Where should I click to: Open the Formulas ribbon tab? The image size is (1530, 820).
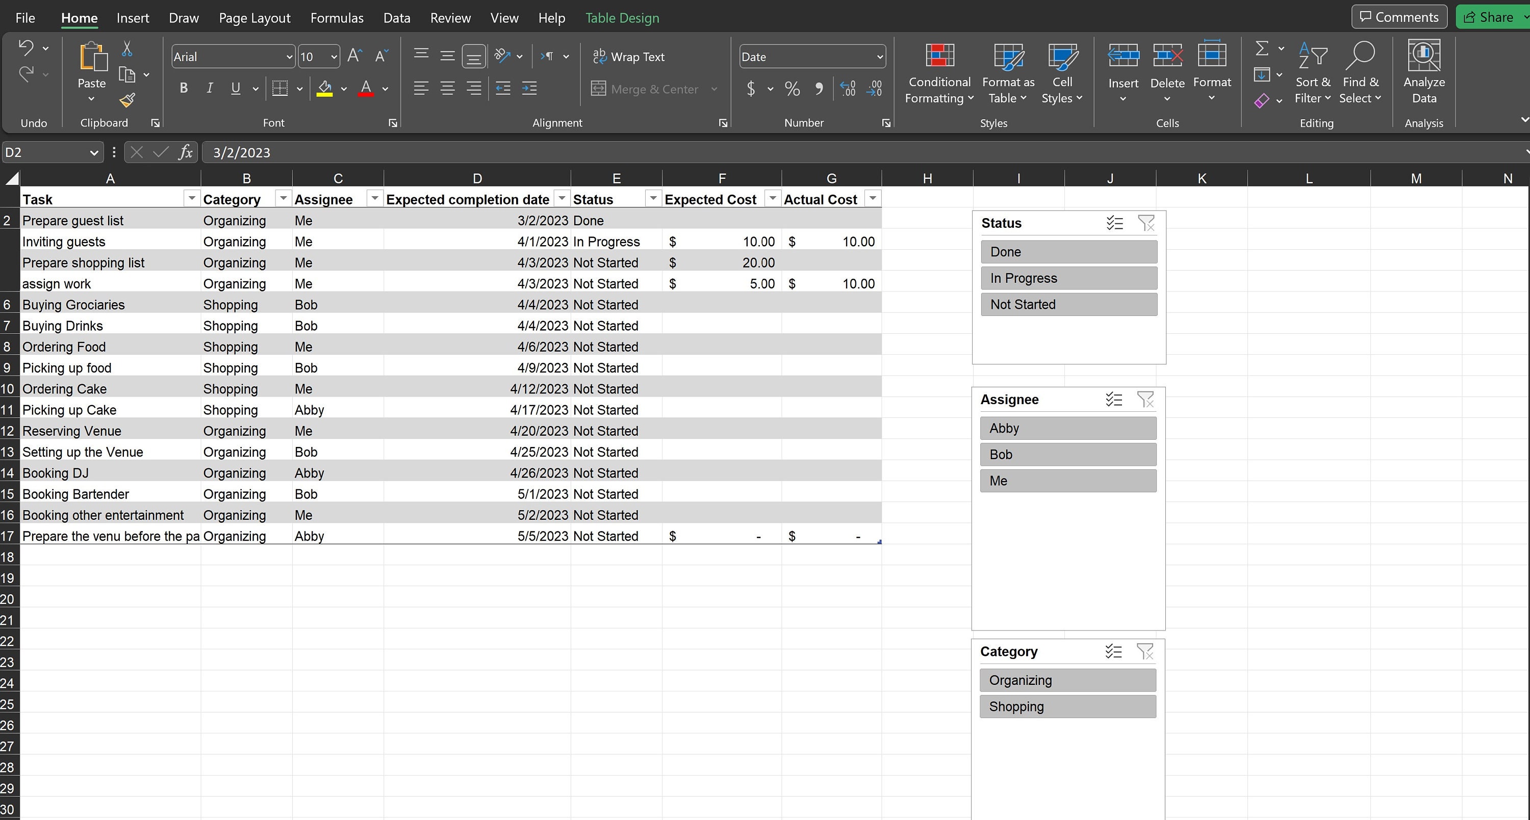336,18
